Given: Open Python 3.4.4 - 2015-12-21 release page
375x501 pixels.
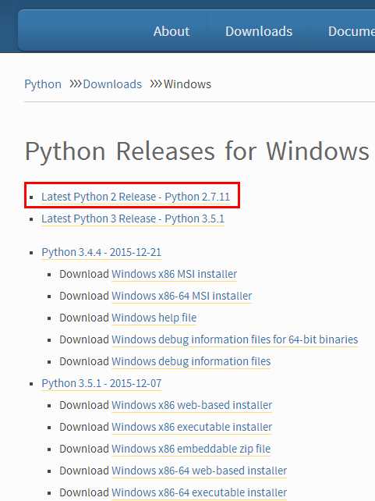Looking at the screenshot, I should coord(101,252).
